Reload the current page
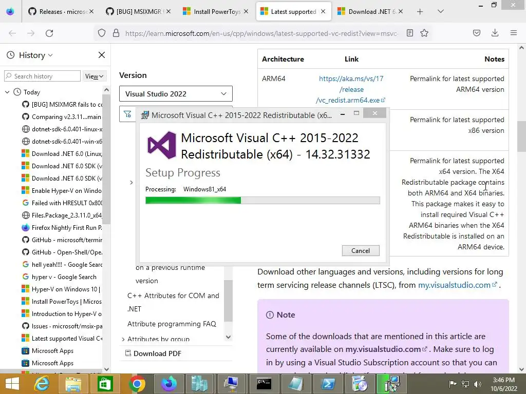526x394 pixels. pyautogui.click(x=49, y=33)
